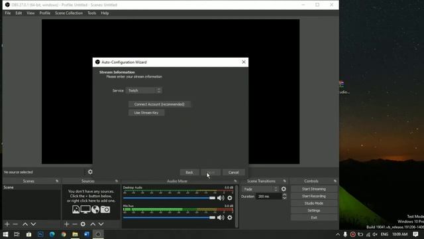Increase transition duration stepper up
The height and width of the screenshot is (239, 424).
pos(284,195)
